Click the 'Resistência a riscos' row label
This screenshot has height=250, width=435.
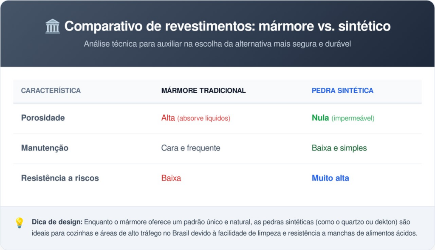pos(60,178)
